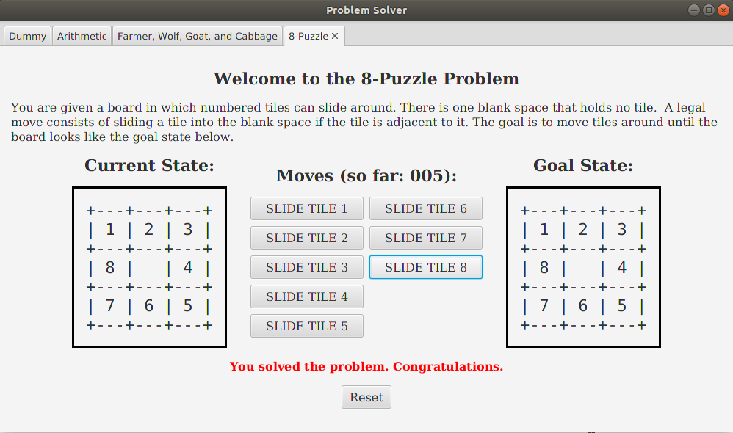Screen dimensions: 733x433
Task: Close the 8-Puzzle tab
Action: click(335, 36)
